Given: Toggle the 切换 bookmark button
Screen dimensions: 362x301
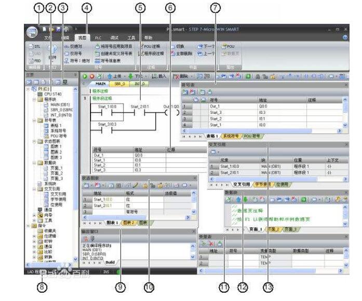Looking at the screenshot, I should (x=178, y=46).
